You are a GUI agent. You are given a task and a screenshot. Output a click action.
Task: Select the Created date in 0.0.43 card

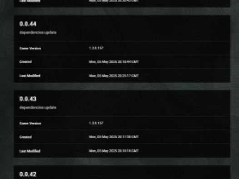coord(114,137)
